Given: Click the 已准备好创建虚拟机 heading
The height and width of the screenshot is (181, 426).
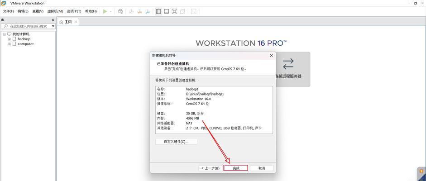Looking at the screenshot, I should tap(173, 64).
